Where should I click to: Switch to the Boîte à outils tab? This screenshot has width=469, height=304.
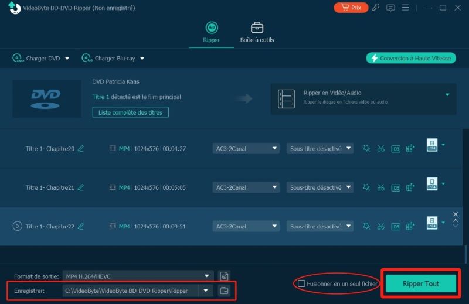coord(257,32)
